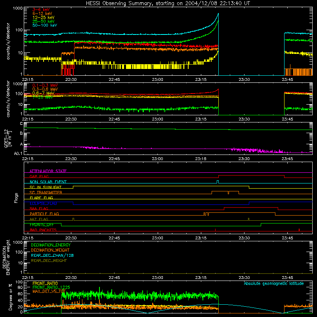Select the orange 6-12 keV legend label
This screenshot has height=317, width=317.
pos(42,13)
